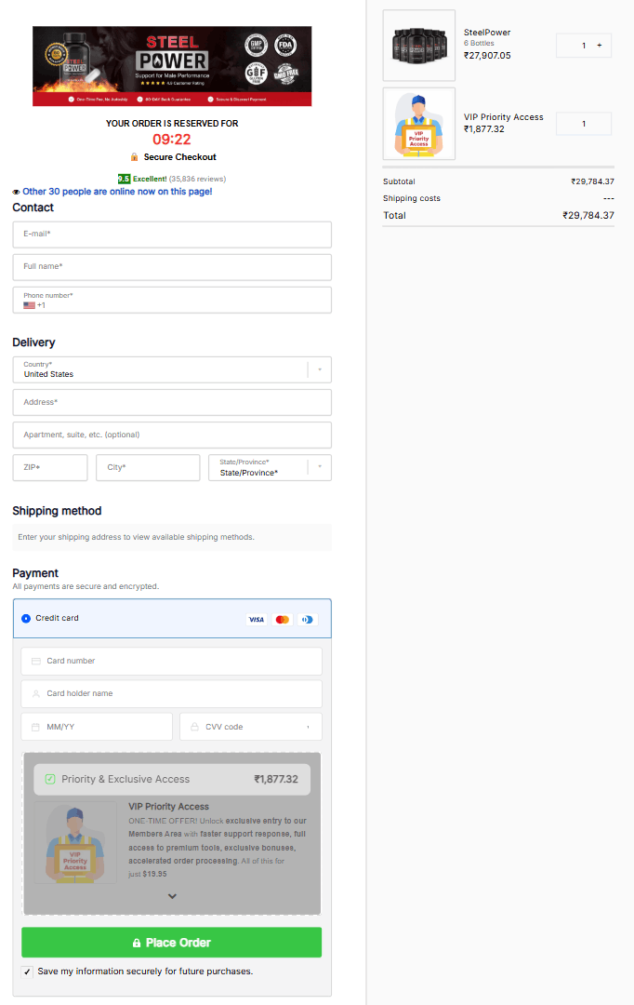Click the eye icon near online visitors notice

pyautogui.click(x=16, y=192)
